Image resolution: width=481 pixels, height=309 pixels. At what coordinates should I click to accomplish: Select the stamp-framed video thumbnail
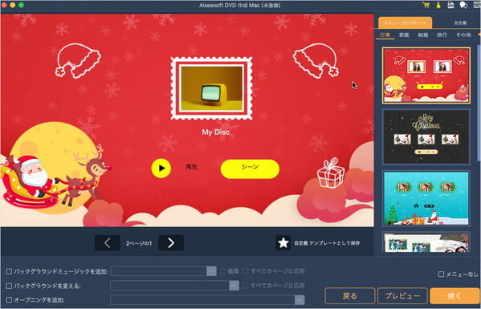coord(212,88)
